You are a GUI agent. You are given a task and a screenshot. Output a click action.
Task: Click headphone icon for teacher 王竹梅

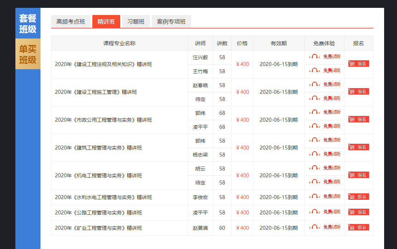pyautogui.click(x=314, y=70)
